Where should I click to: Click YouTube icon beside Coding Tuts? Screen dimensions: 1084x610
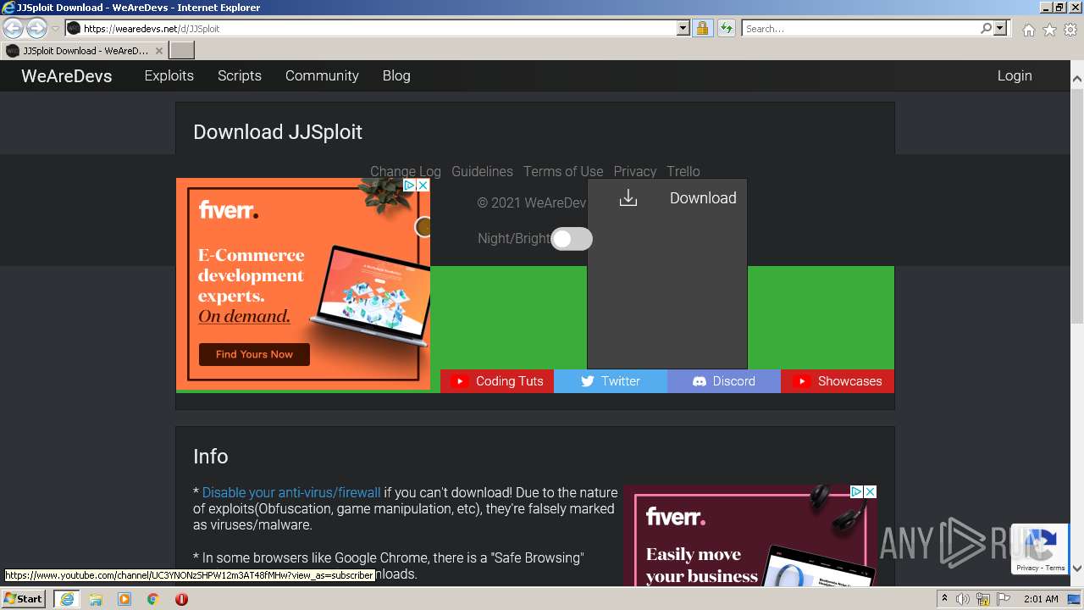pyautogui.click(x=460, y=381)
